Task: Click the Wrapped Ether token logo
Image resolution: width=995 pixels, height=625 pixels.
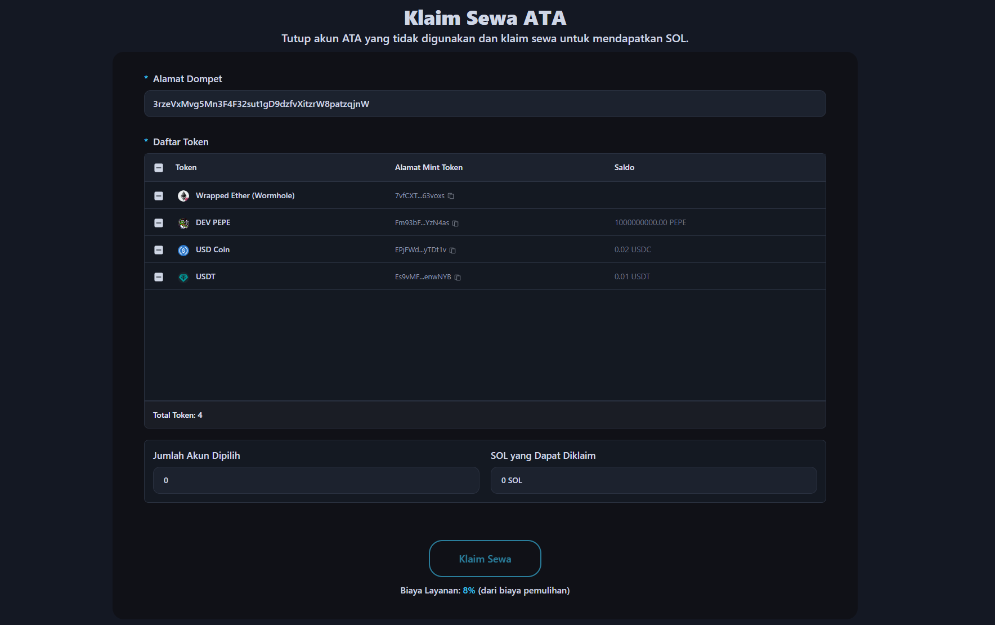Action: point(183,196)
